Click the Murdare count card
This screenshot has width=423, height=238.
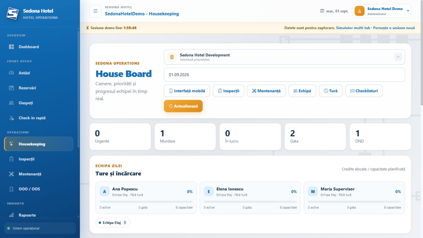click(185, 137)
